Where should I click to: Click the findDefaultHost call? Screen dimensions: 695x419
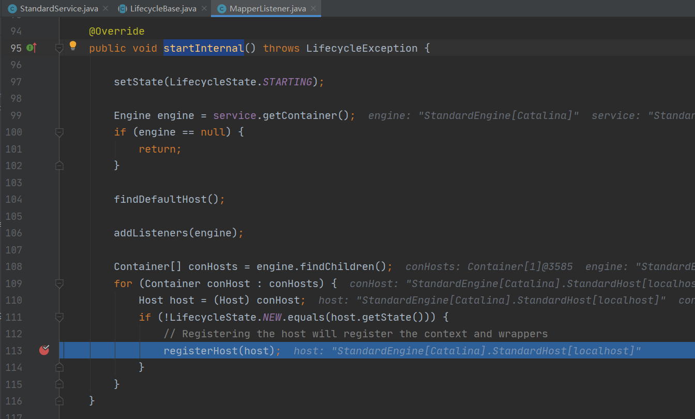[160, 199]
